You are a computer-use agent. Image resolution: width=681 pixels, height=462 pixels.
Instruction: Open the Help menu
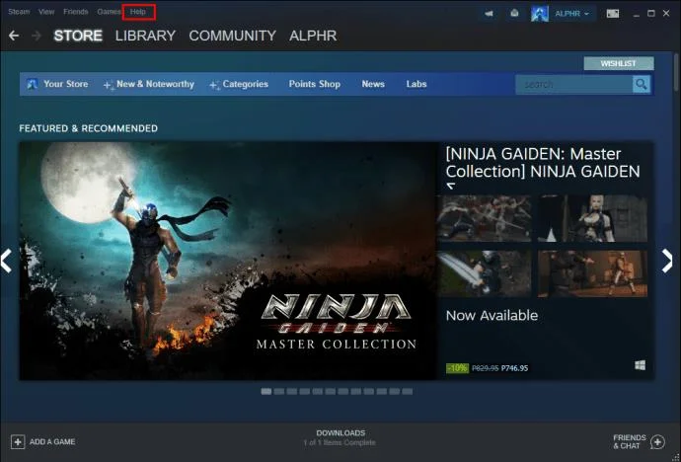[x=138, y=12]
